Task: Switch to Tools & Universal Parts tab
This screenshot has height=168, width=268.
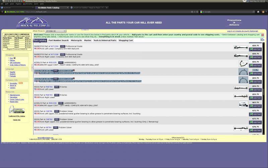Action: [105, 40]
